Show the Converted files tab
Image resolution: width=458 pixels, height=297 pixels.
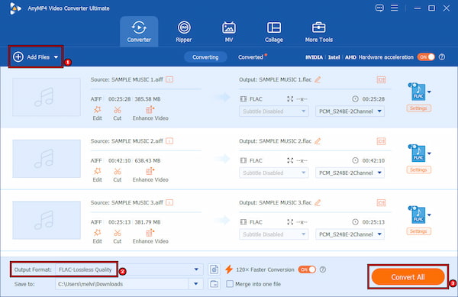coord(250,57)
